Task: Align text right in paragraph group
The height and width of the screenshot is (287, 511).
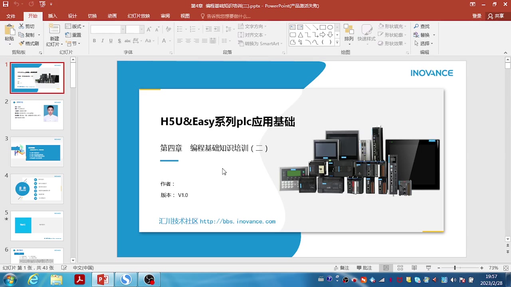Action: pos(196,41)
